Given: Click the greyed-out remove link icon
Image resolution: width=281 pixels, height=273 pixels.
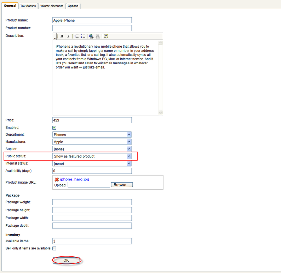Looking at the screenshot, I should click(x=98, y=36).
